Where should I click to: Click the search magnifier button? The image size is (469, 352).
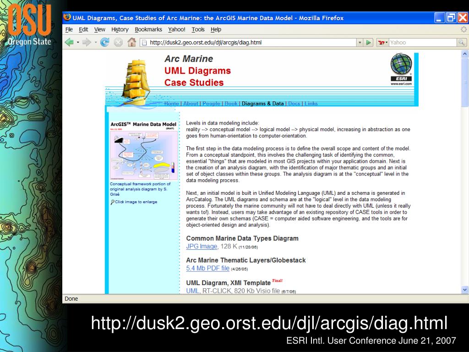[462, 43]
